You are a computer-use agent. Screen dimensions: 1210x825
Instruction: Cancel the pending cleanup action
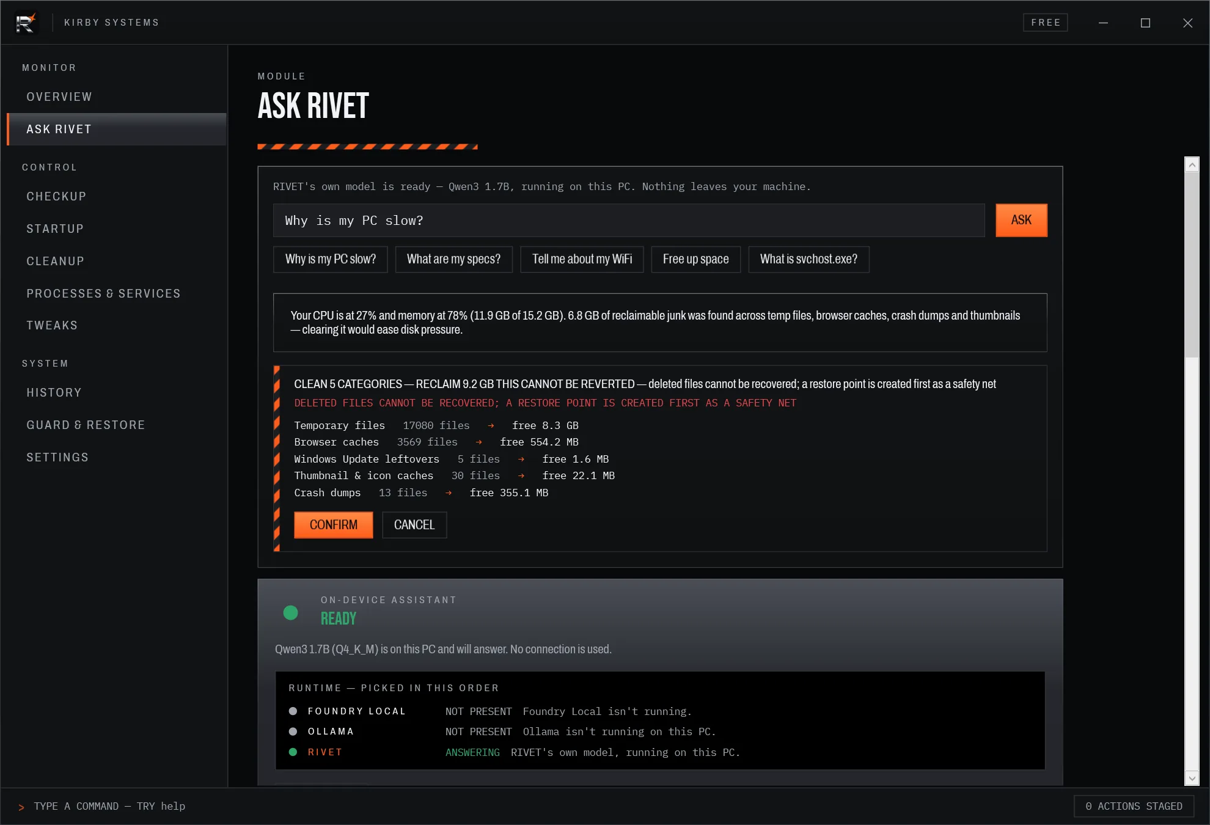pyautogui.click(x=414, y=525)
